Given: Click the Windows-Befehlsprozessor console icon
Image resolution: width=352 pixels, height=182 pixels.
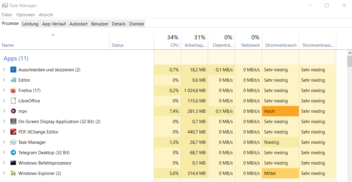Looking at the screenshot, I should (x=13, y=163).
